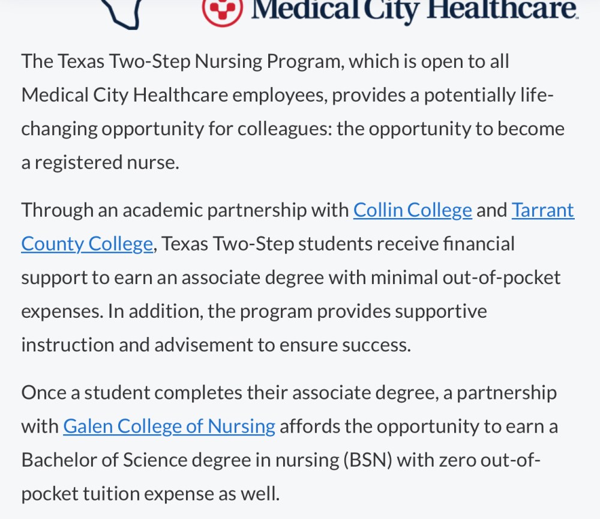Click the red cross Medical City logo icon

pyautogui.click(x=223, y=10)
